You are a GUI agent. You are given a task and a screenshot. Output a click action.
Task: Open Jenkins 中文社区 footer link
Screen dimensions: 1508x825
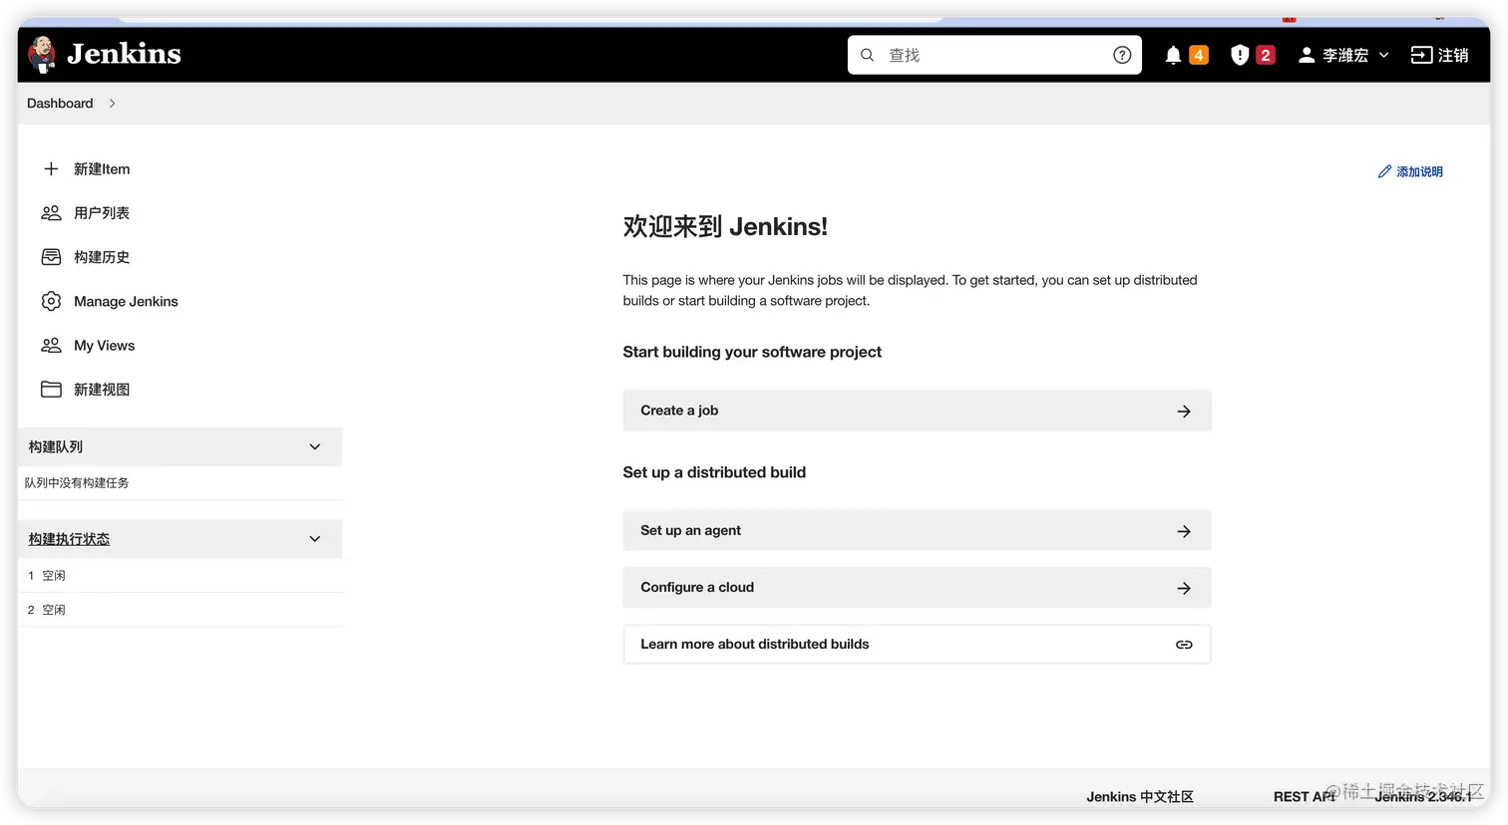point(1140,797)
